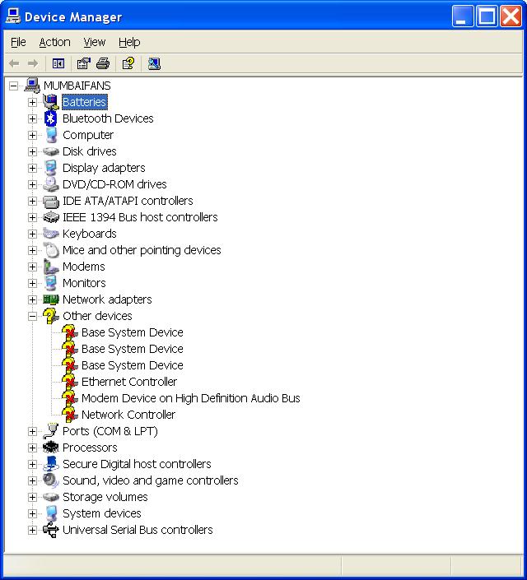This screenshot has height=580, width=527.
Task: Select Secure Digital host controllers label
Action: pos(137,464)
